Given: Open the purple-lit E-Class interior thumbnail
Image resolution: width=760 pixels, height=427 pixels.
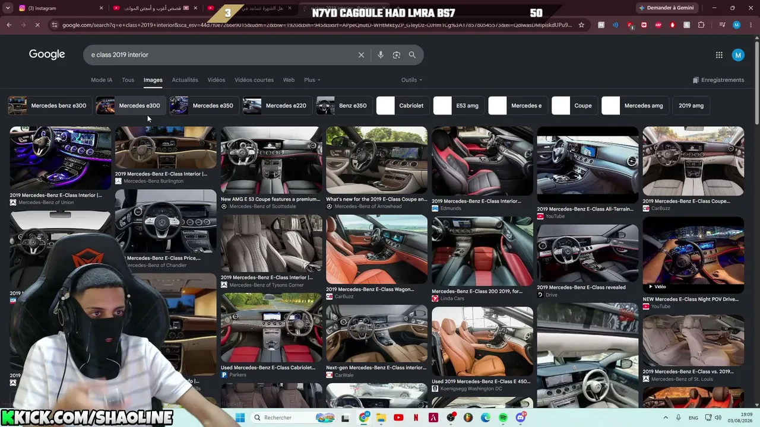Looking at the screenshot, I should click(x=60, y=158).
